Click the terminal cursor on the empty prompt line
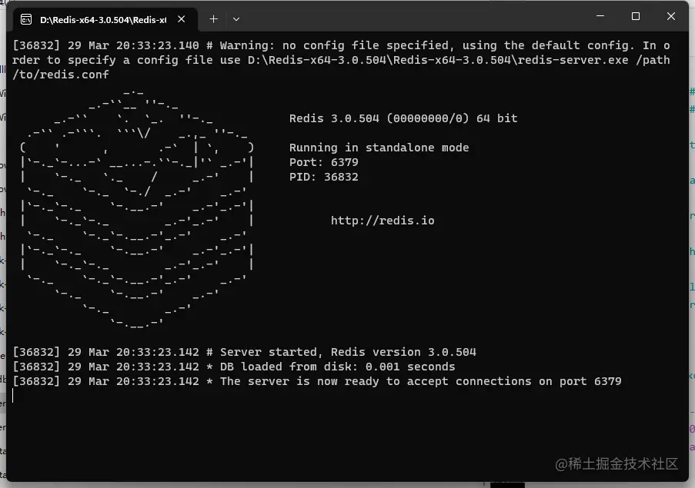 pos(13,396)
